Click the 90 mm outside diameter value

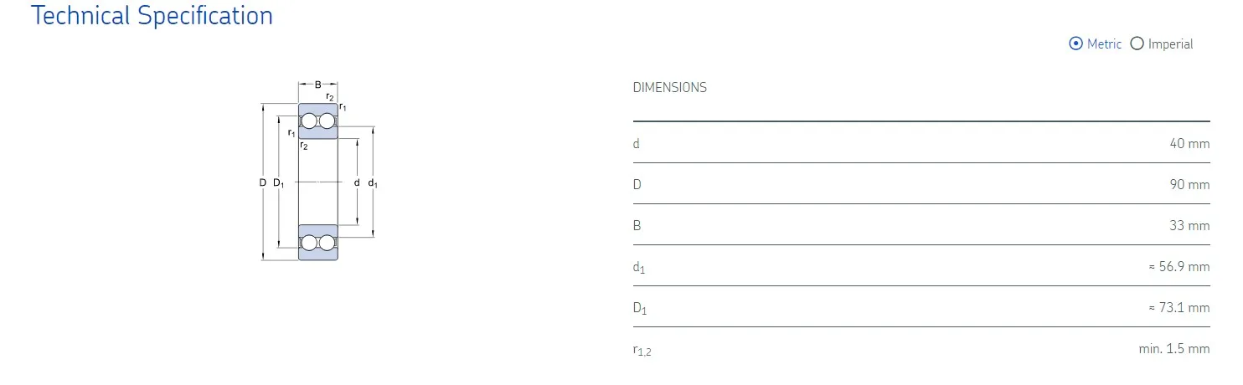pos(1189,184)
